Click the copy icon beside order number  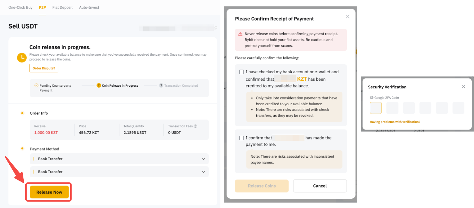215,28
